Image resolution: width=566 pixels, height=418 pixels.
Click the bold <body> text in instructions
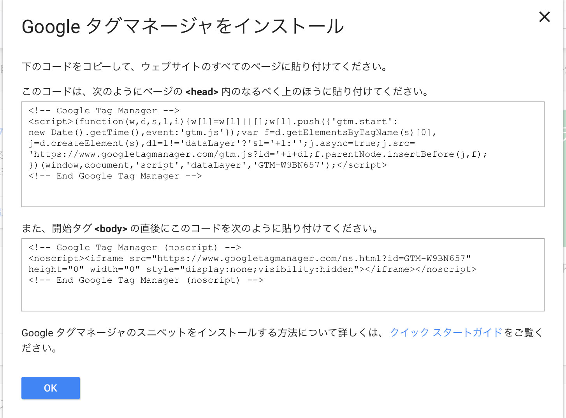pyautogui.click(x=111, y=229)
